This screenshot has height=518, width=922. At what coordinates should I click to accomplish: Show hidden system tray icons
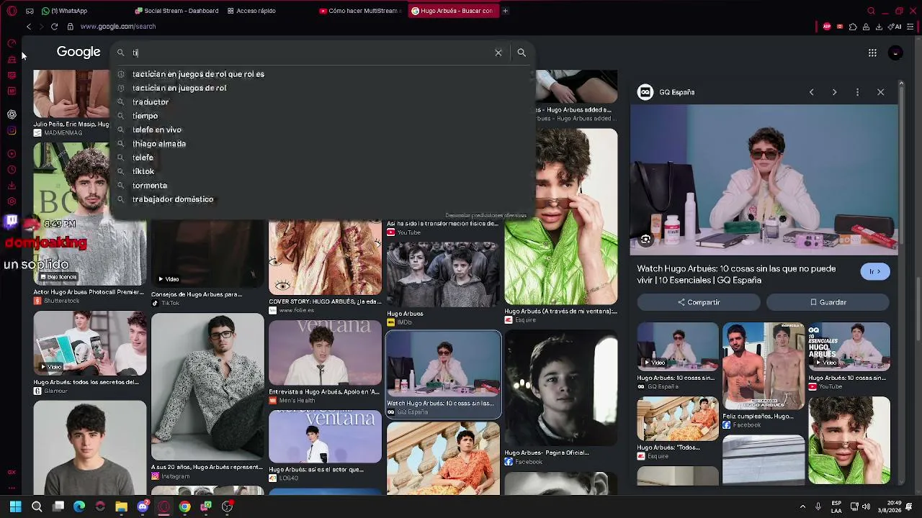[x=802, y=506]
